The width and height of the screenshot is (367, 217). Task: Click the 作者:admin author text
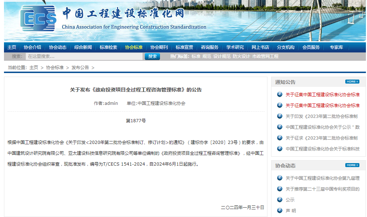pos(106,103)
